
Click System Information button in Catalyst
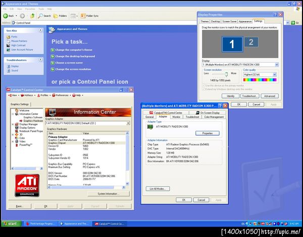pyautogui.click(x=109, y=194)
